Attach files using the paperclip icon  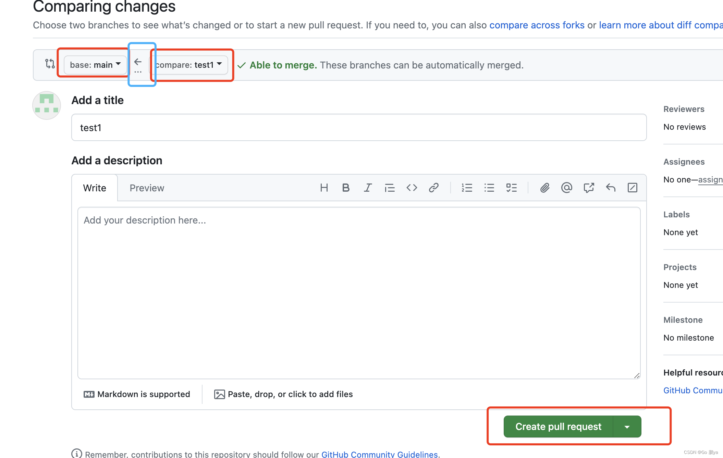tap(544, 188)
